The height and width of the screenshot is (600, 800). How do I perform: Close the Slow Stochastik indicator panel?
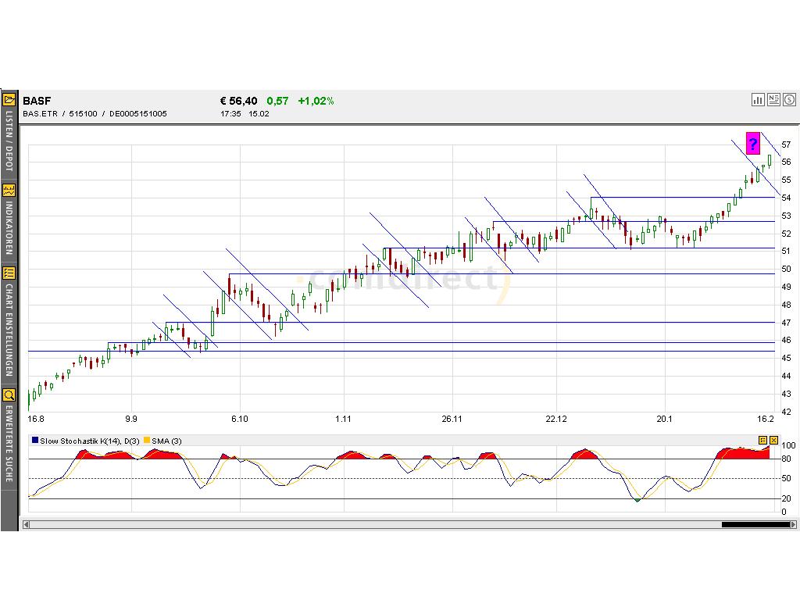click(x=773, y=441)
